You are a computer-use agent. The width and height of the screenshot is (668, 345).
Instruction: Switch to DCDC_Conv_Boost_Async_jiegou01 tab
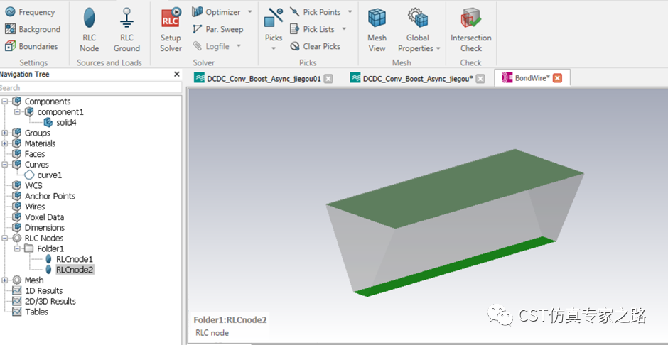(263, 78)
